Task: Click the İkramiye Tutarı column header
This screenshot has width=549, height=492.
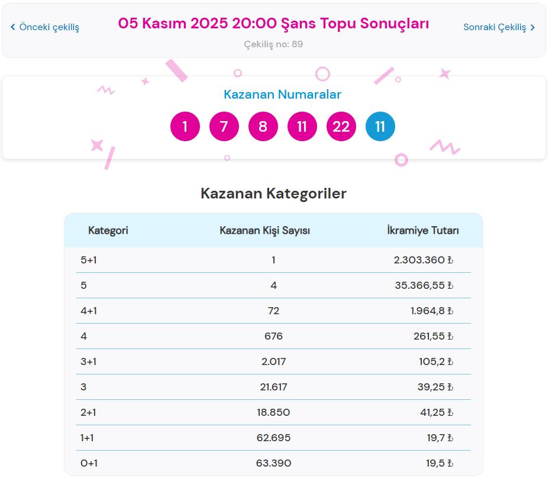Action: (x=421, y=230)
